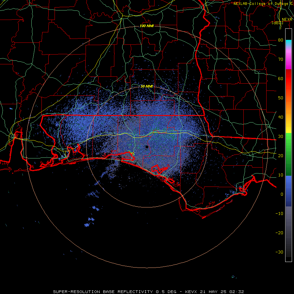The width and height of the screenshot is (294, 294).
Task: Click the '21 MAY 25 02:32' timestamp
Action: tap(222, 292)
